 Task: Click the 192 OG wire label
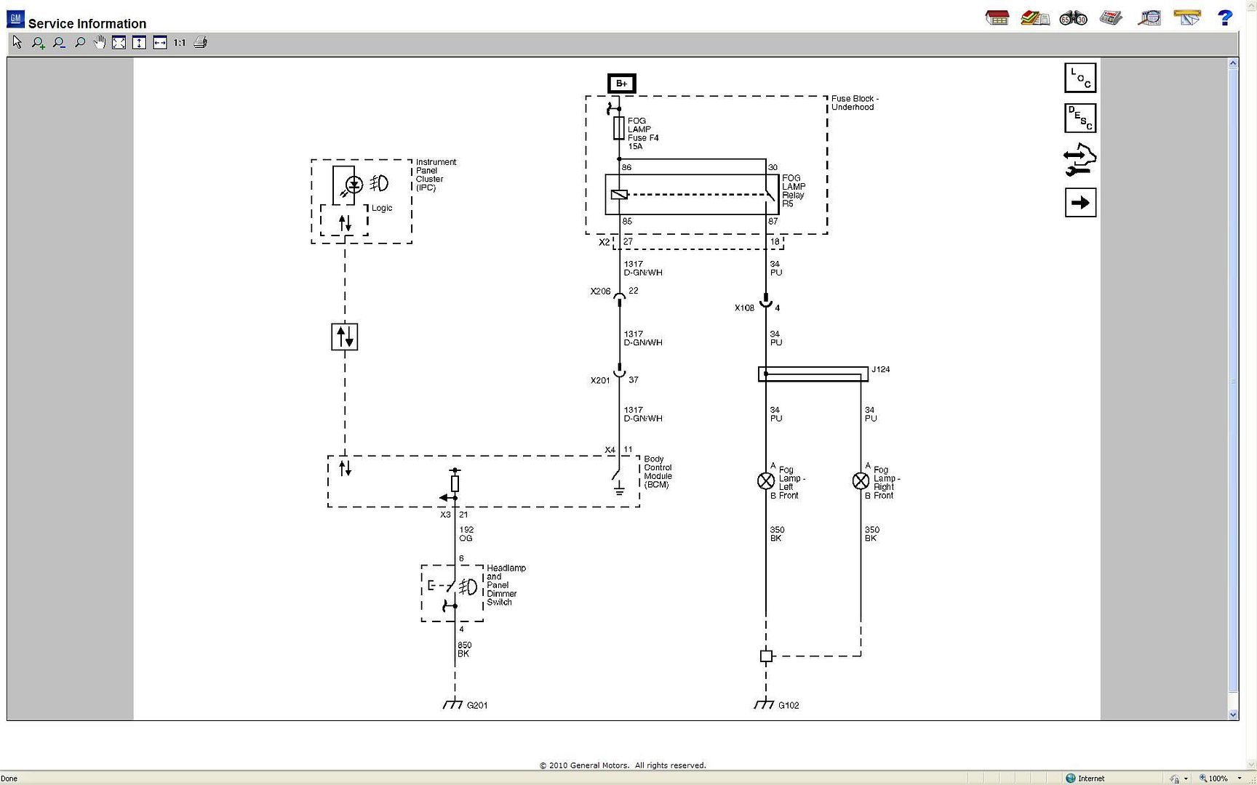[466, 534]
